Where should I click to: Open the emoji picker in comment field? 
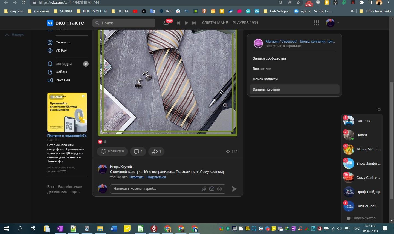coord(219,189)
